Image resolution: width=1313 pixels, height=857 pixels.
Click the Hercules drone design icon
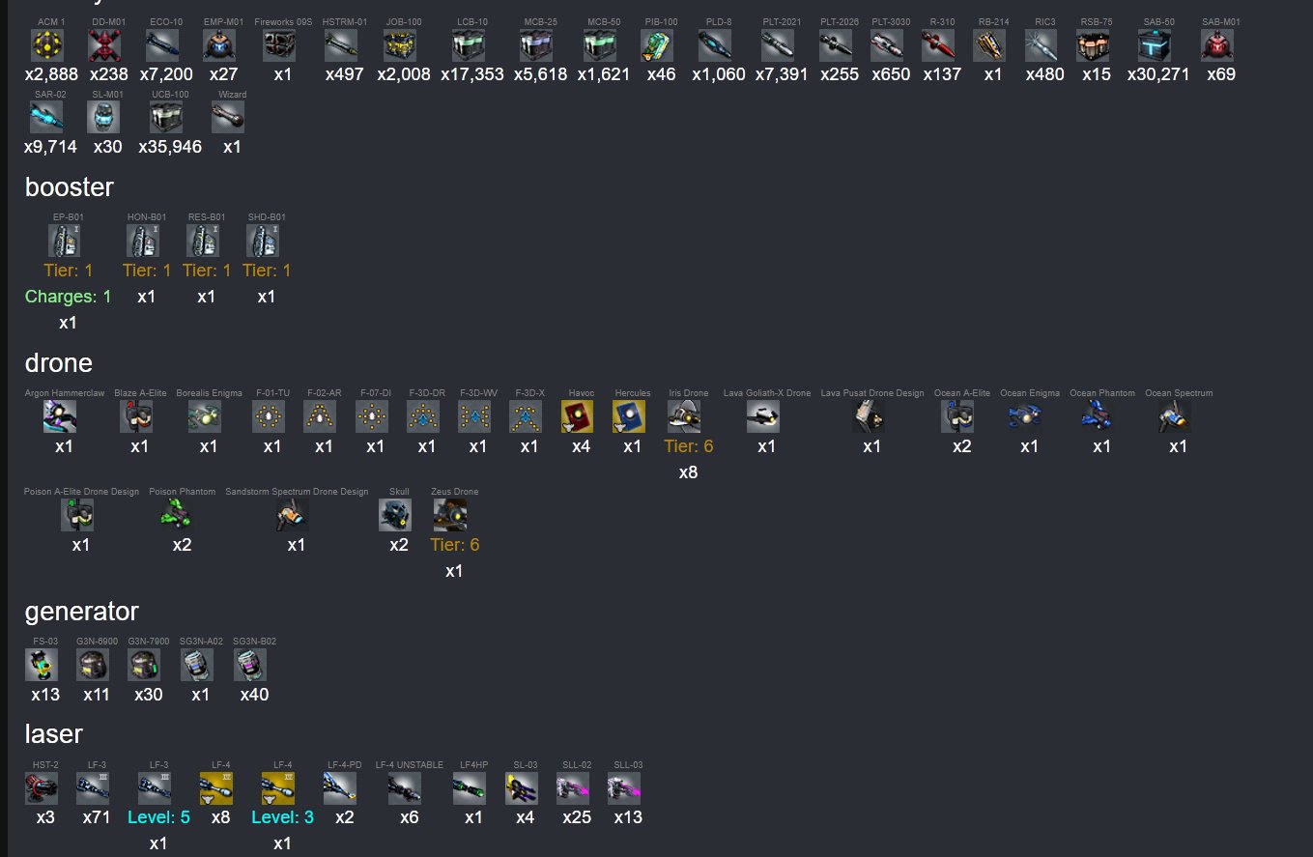click(x=629, y=416)
